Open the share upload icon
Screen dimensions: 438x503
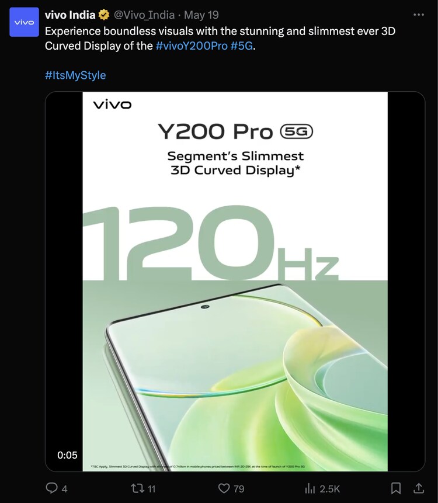click(x=419, y=488)
